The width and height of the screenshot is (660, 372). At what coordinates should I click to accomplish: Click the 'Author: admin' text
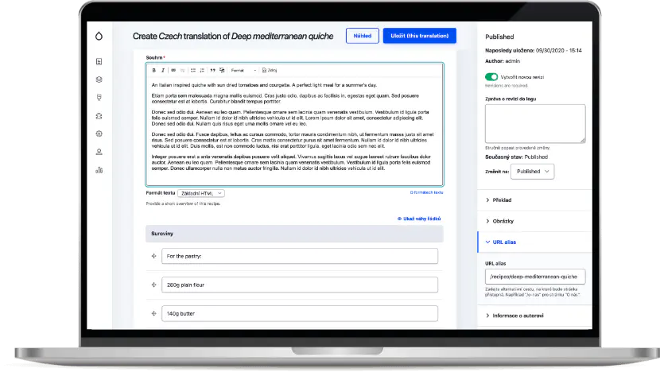tap(502, 61)
